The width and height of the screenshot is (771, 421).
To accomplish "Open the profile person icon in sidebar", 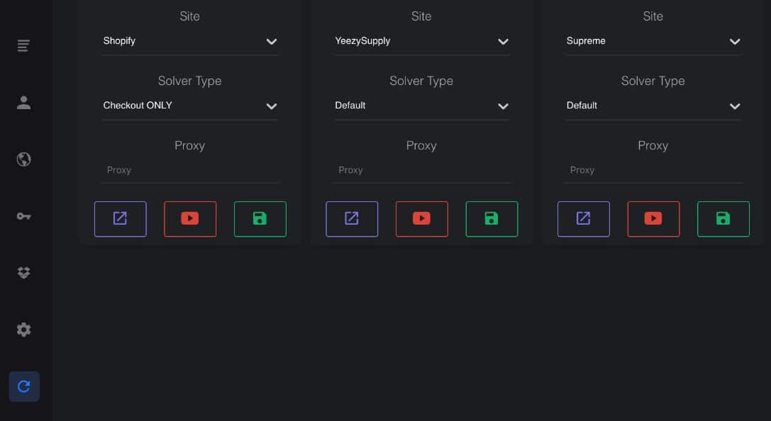I will click(23, 103).
